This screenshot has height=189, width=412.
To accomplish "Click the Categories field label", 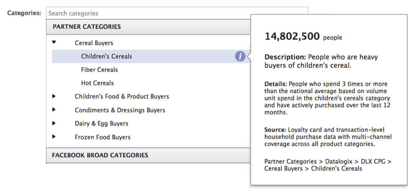I will point(24,13).
